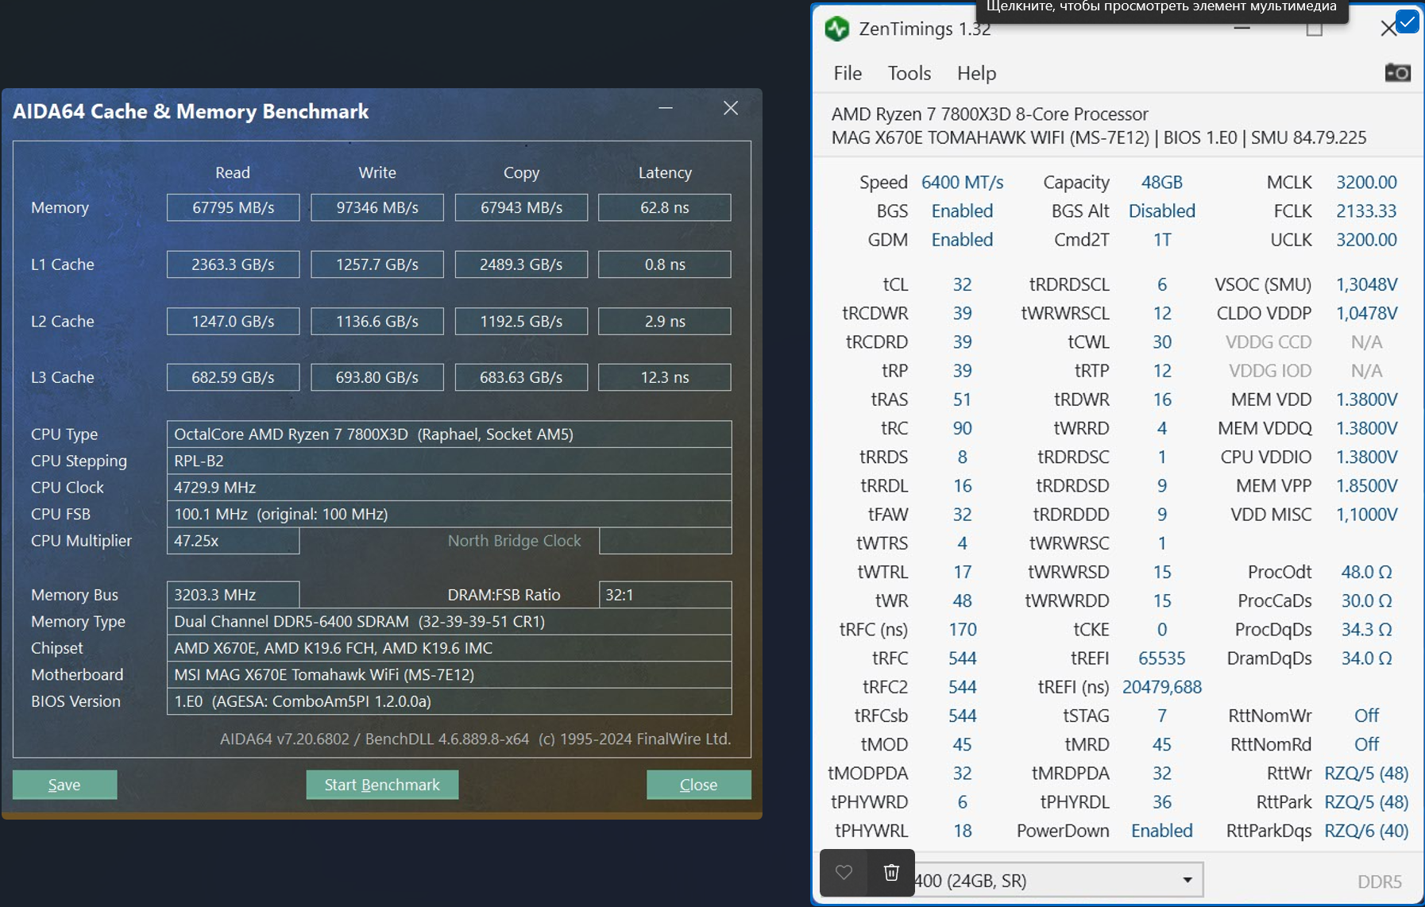Select L2 Cache Latency value 2.9 ns
The height and width of the screenshot is (907, 1425).
[665, 322]
